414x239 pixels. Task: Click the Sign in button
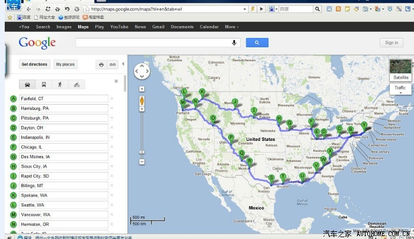[392, 43]
